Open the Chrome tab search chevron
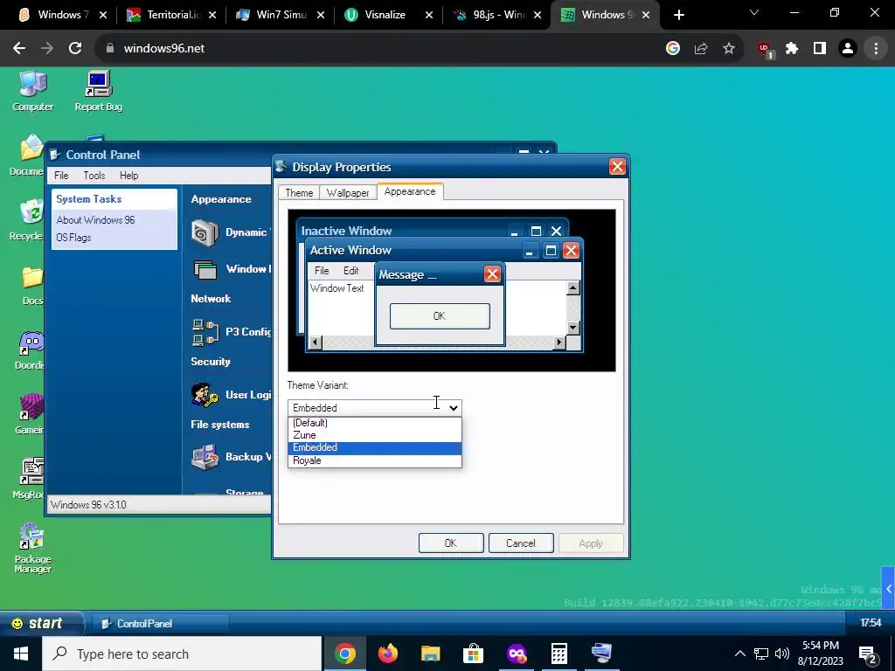 tap(754, 12)
